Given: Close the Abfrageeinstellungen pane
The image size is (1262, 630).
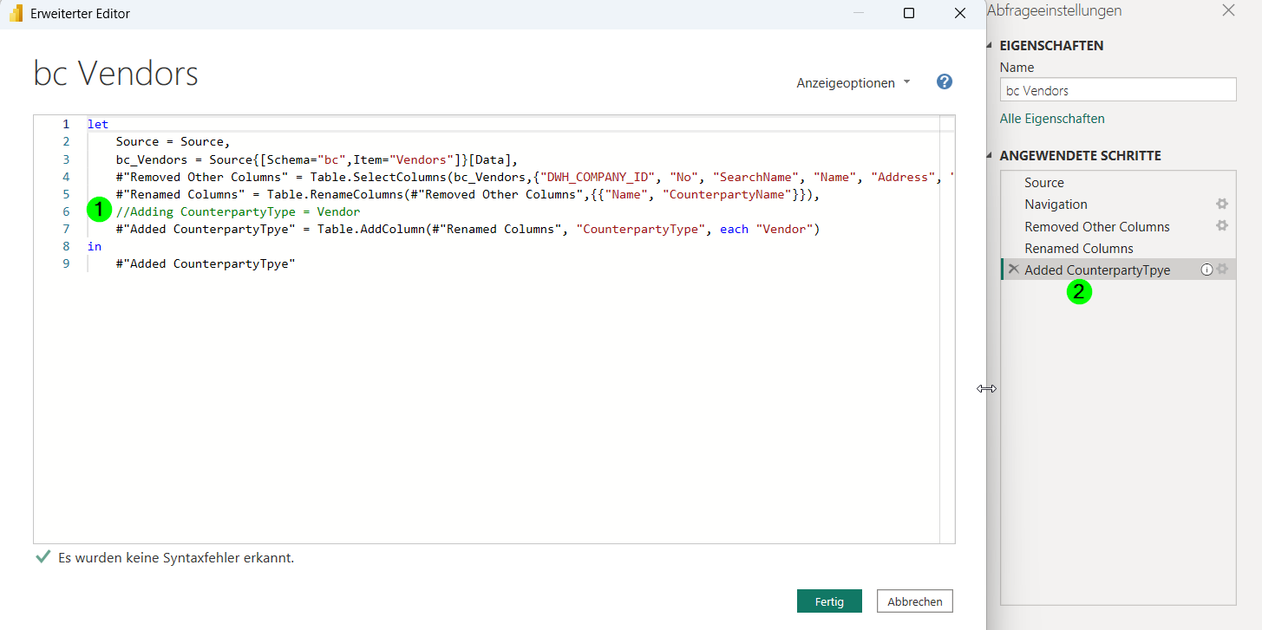Looking at the screenshot, I should click(x=1228, y=10).
